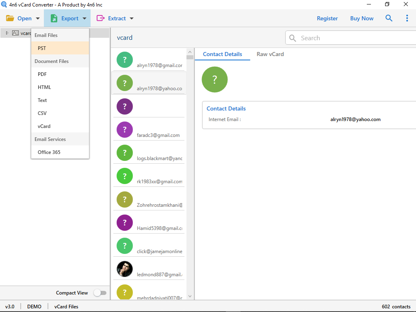Viewport: 416px width, 312px height.
Task: Click 'v3.0' version in status bar
Action: click(x=10, y=306)
